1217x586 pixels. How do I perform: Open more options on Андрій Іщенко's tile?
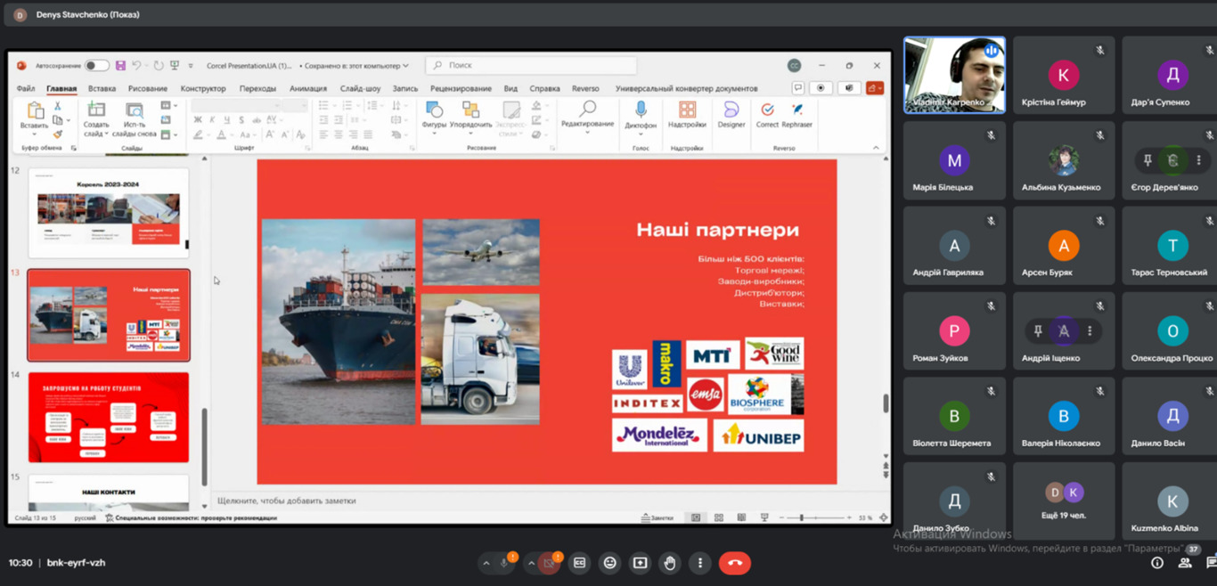point(1090,331)
